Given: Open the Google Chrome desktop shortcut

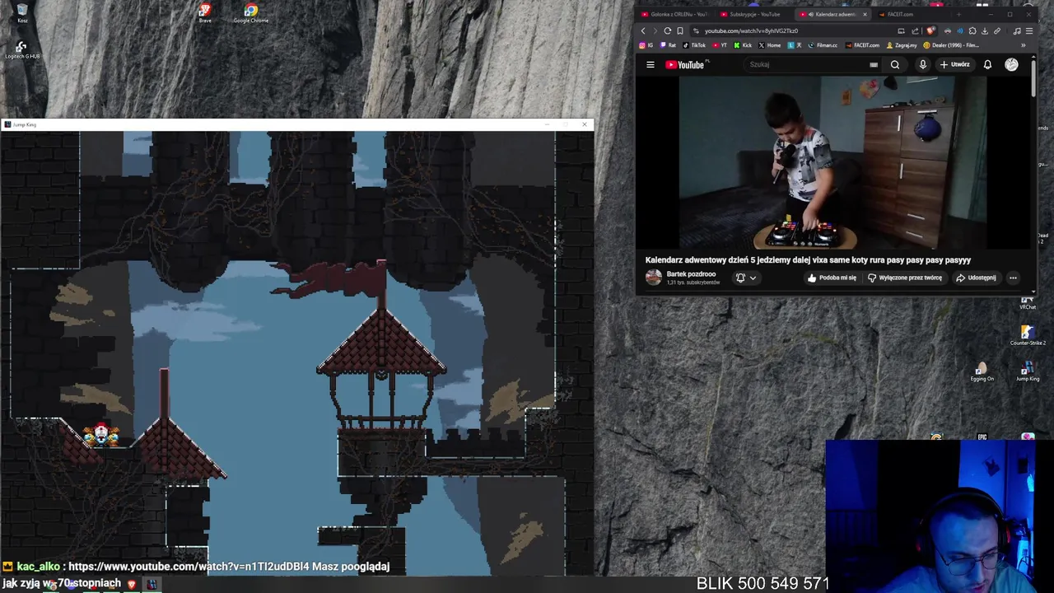Looking at the screenshot, I should [x=250, y=13].
